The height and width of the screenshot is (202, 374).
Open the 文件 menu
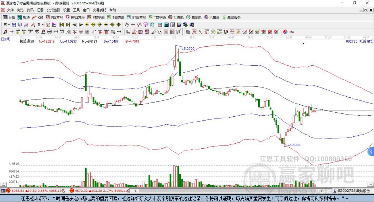[x=11, y=10]
